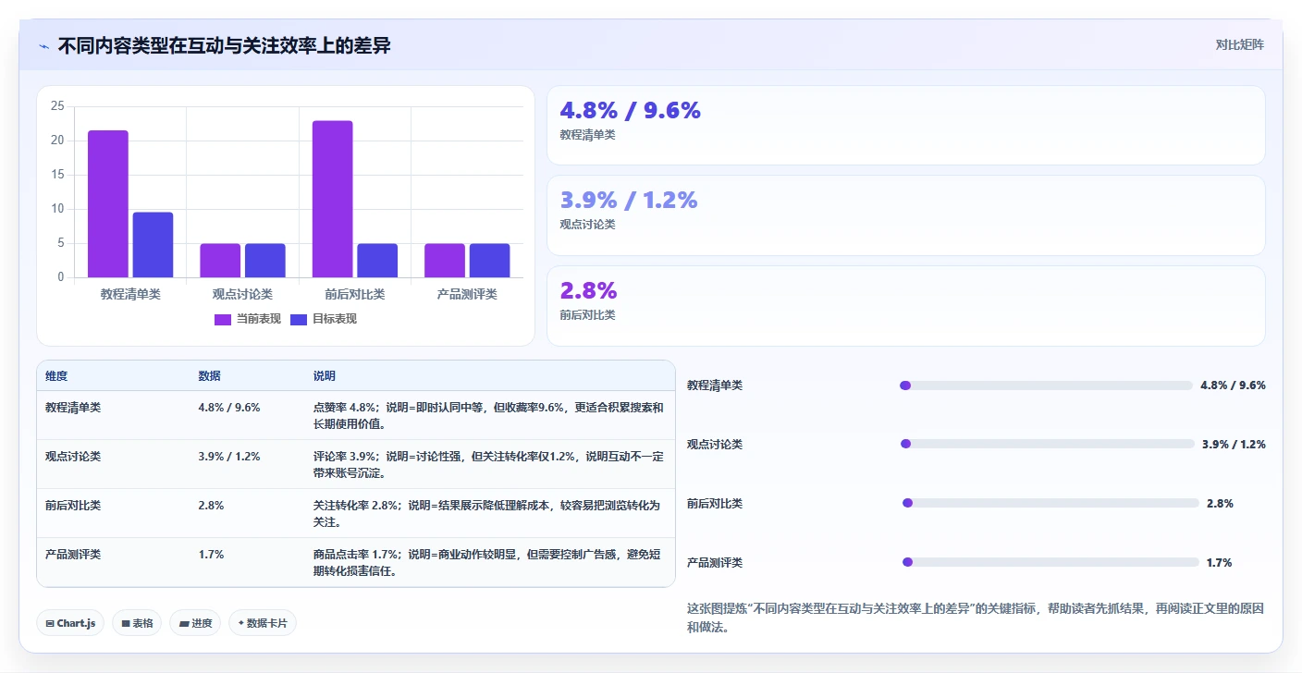Open the 2.8% data card
The image size is (1302, 673).
pyautogui.click(x=906, y=306)
